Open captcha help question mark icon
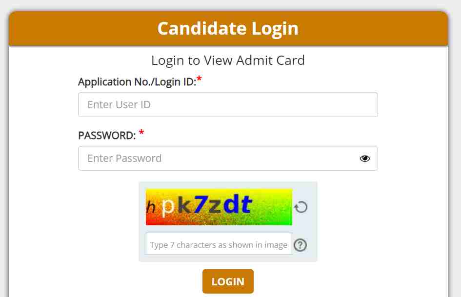The width and height of the screenshot is (461, 297). (x=301, y=245)
